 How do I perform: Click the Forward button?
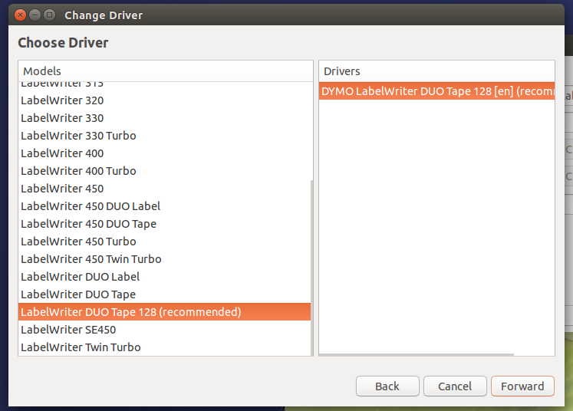(522, 386)
